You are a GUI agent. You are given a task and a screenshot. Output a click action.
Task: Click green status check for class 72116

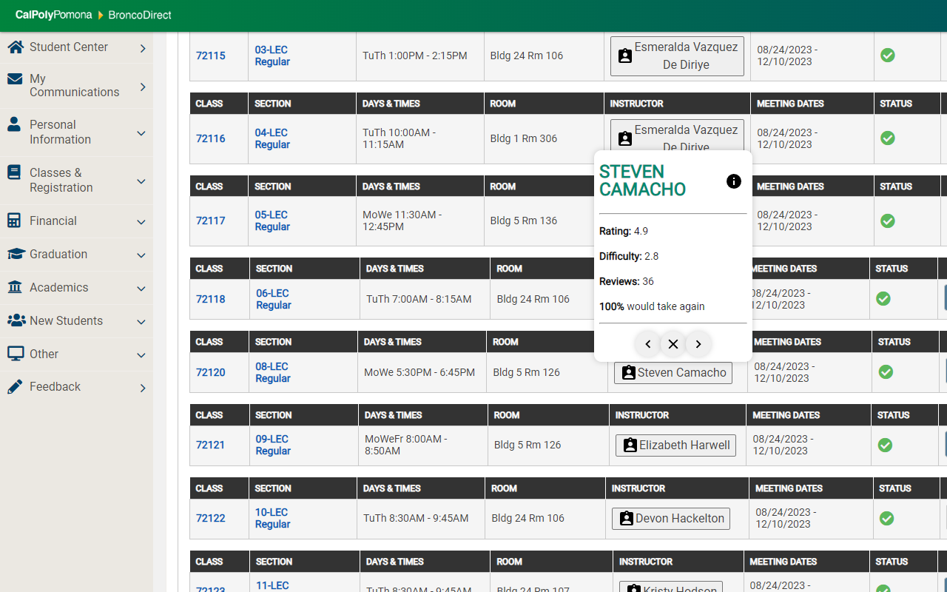tap(888, 138)
